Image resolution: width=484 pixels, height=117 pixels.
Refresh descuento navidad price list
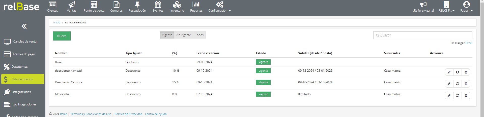[458, 72]
